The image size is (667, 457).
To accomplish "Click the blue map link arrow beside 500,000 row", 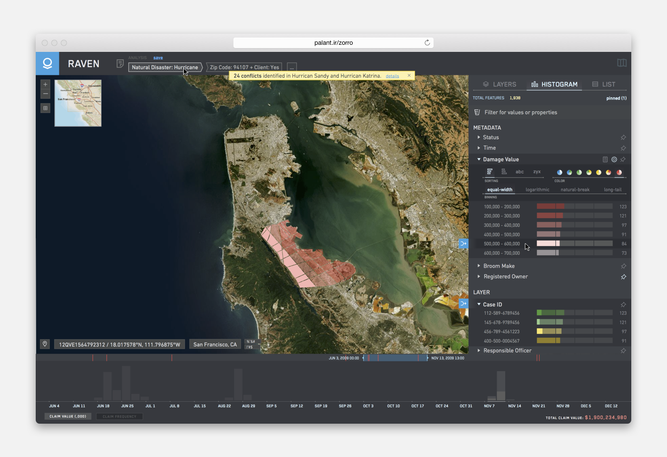I will [464, 244].
